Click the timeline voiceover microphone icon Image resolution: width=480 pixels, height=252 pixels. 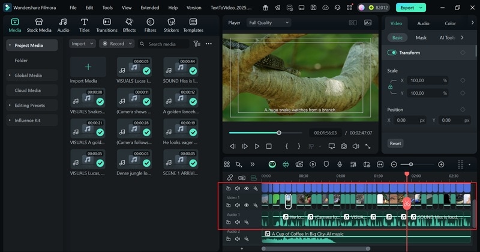click(x=340, y=164)
